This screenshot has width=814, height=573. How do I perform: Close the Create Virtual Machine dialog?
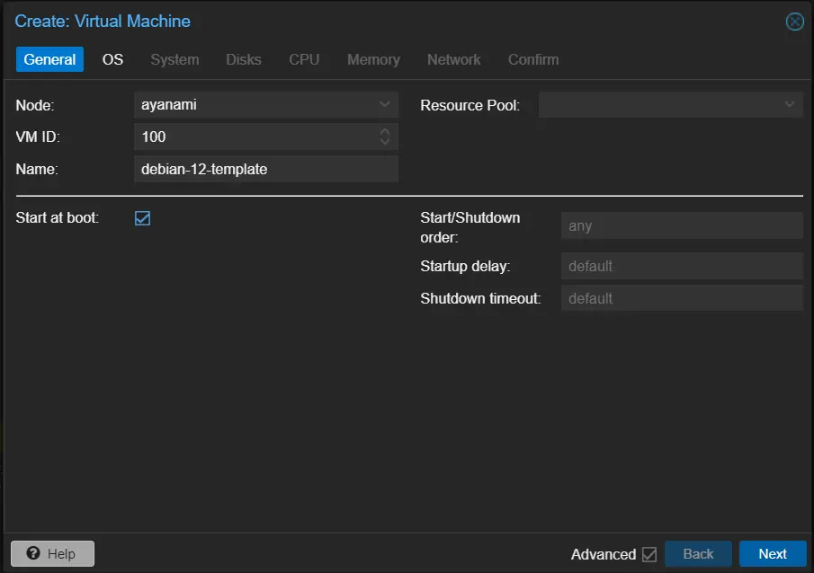794,22
